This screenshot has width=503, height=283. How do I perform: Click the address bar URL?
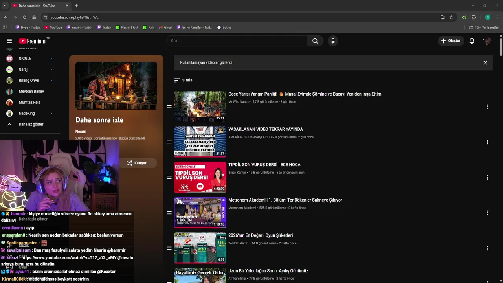pyautogui.click(x=74, y=17)
